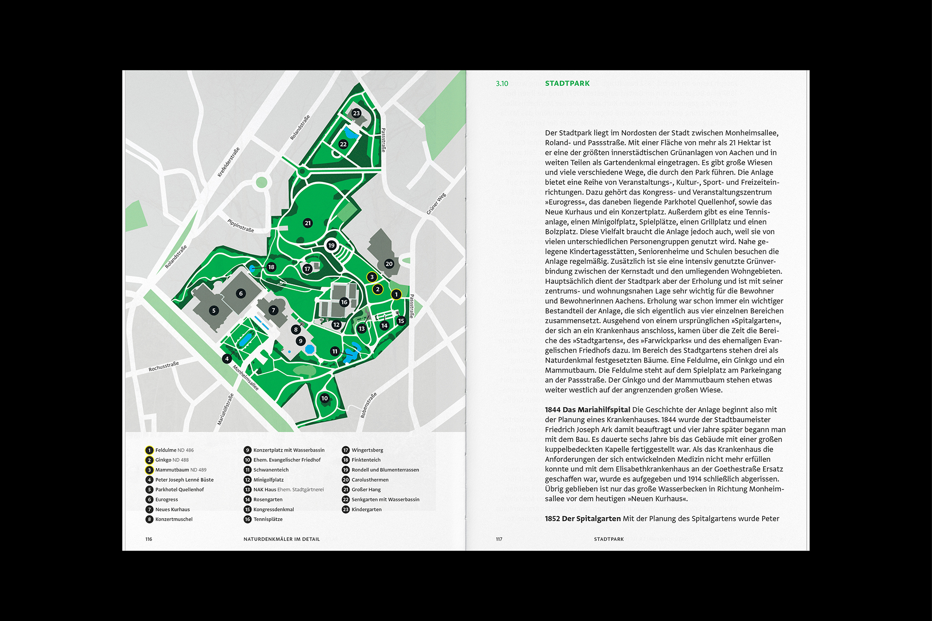
Task: Click the green 'STADTPARK' chapter heading
Action: click(x=567, y=83)
